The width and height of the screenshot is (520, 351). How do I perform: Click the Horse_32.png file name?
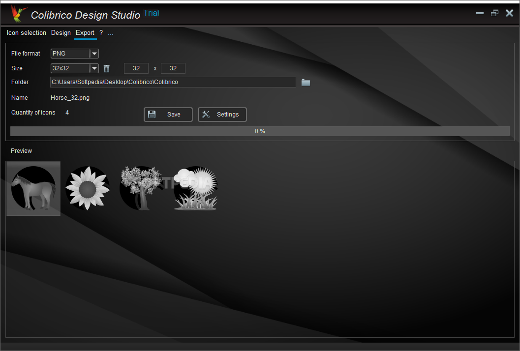click(x=70, y=98)
